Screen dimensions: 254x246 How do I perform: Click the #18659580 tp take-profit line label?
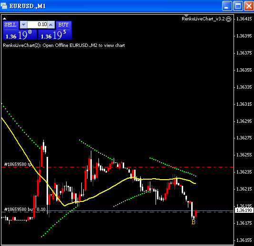pyautogui.click(x=18, y=164)
